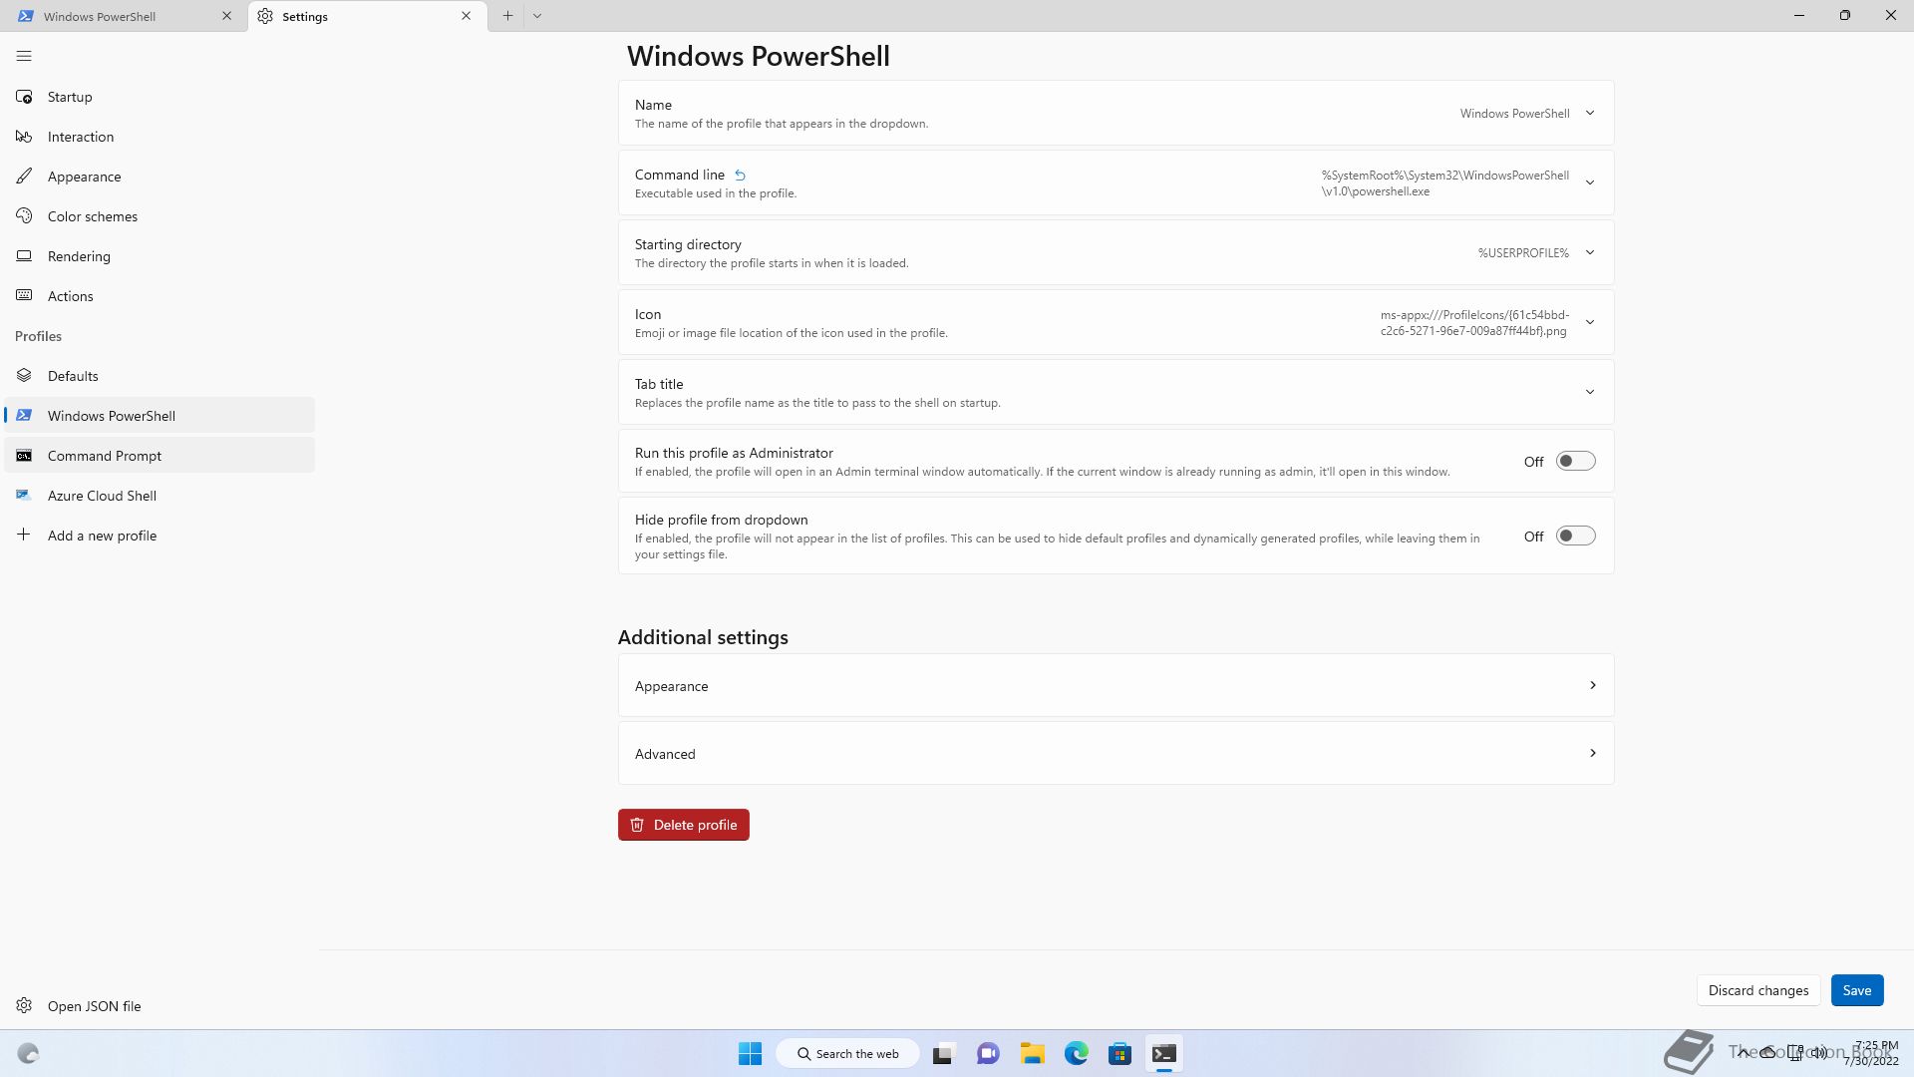Viewport: 1914px width, 1077px height.
Task: Reset the Command line value
Action: 740,175
